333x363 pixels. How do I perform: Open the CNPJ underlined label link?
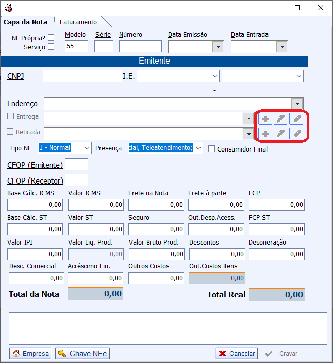[16, 76]
